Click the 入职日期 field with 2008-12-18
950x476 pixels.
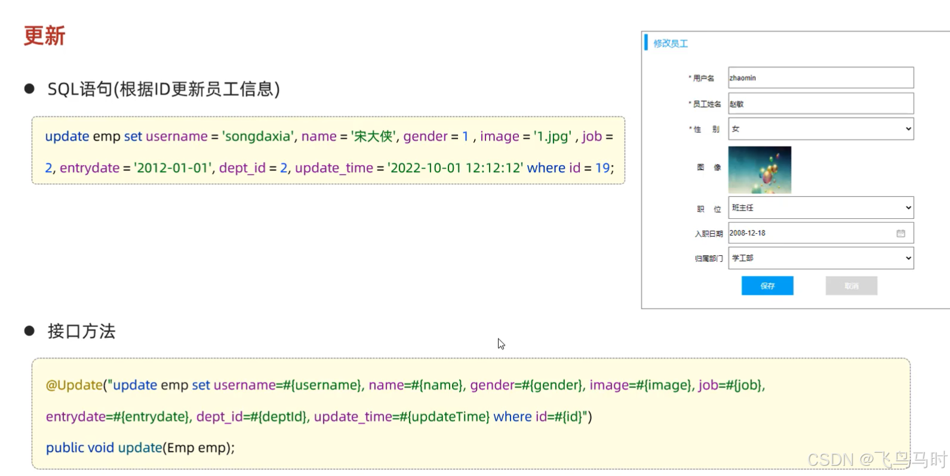pos(820,233)
